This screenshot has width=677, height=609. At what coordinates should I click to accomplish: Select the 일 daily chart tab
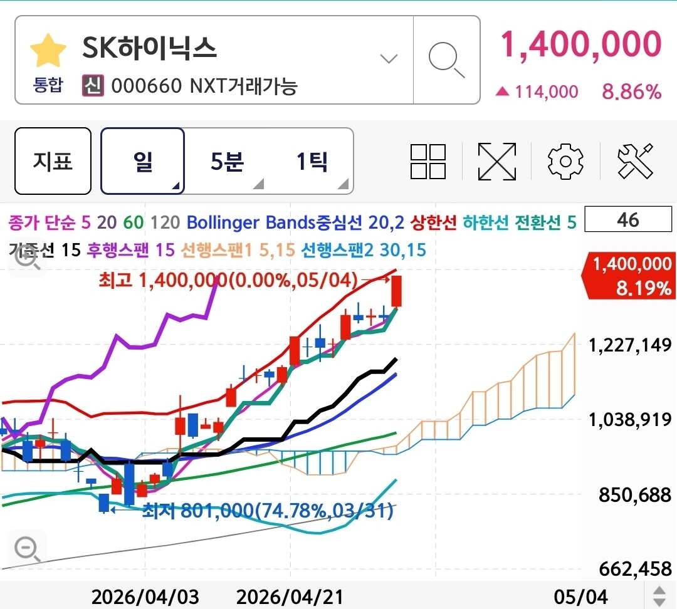142,161
